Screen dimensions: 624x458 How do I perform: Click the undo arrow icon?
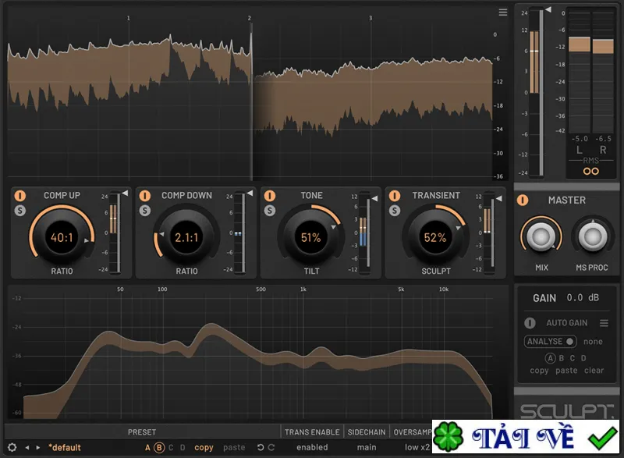[x=261, y=447]
